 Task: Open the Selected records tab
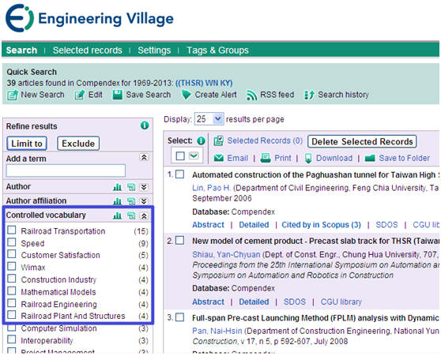click(x=88, y=51)
